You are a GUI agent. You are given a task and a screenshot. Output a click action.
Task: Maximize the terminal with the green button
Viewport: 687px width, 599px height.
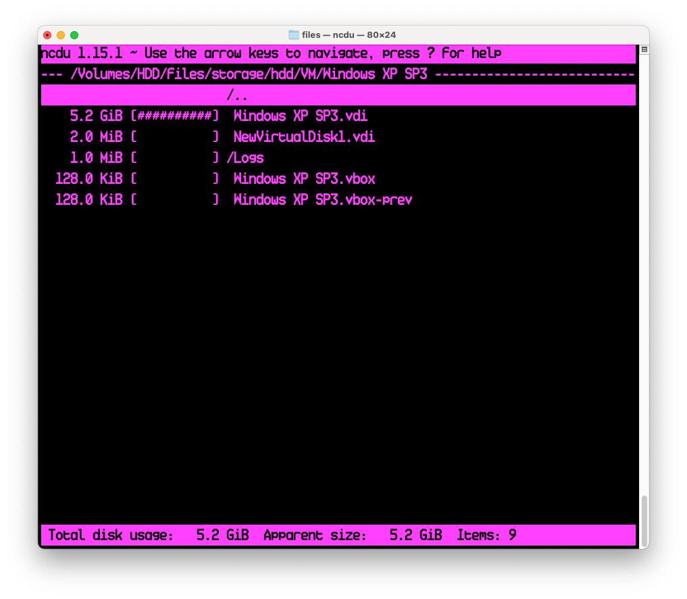coord(74,35)
